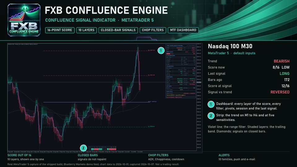Click the pivot level line label
297x167 pixels.
pyautogui.click(x=152, y=102)
